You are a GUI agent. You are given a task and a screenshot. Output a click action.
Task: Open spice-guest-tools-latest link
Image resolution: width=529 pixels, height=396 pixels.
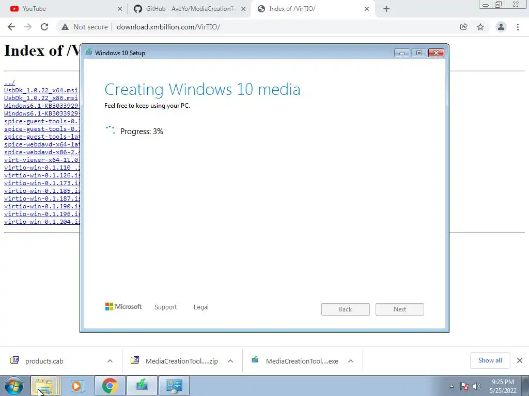[42, 137]
